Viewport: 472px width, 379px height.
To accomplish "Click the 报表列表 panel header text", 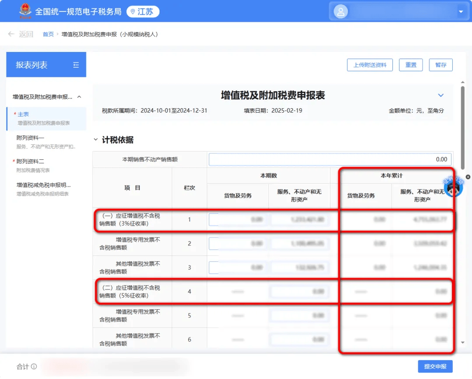I will (x=31, y=65).
